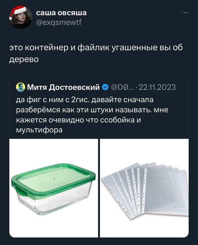Image resolution: width=198 pixels, height=245 pixels.
Task: Open the plastic sheet protectors photo
Action: pyautogui.click(x=144, y=188)
